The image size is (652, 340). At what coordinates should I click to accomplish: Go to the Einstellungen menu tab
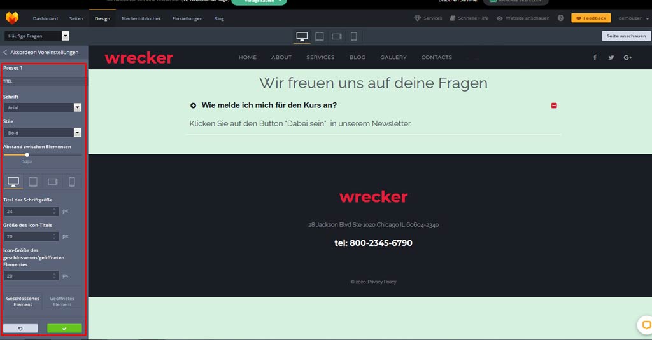click(x=187, y=18)
